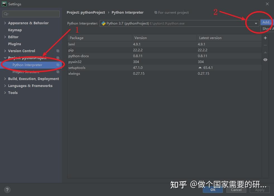
Task: Click PyCharm icon in the title bar
Action: click(x=4, y=4)
